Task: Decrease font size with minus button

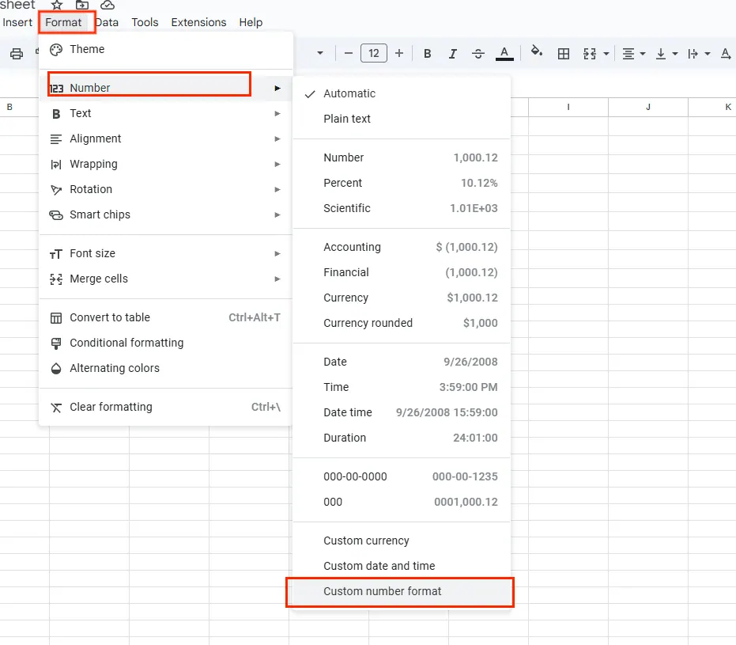Action: [x=349, y=54]
